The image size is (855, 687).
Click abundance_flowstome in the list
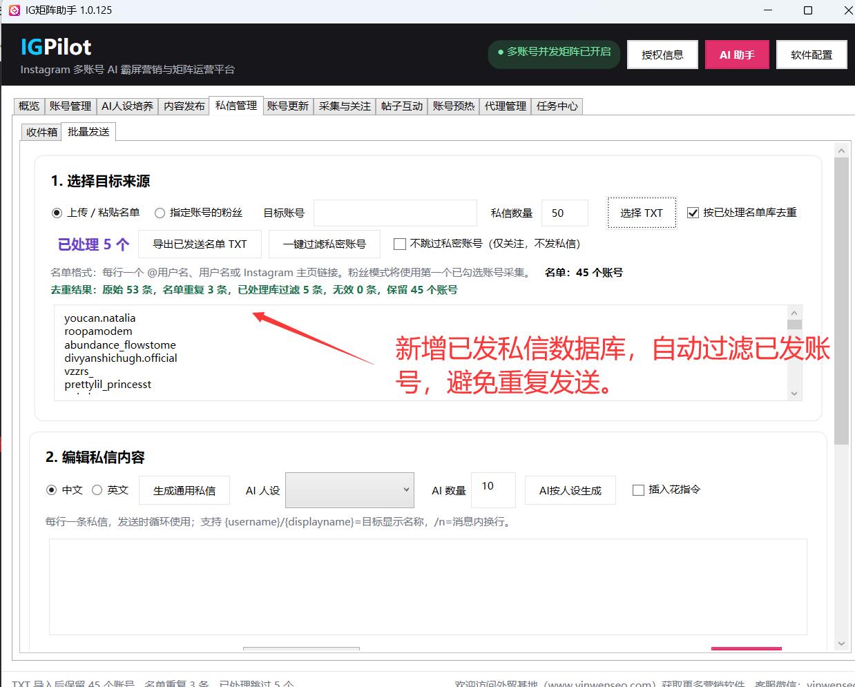120,345
